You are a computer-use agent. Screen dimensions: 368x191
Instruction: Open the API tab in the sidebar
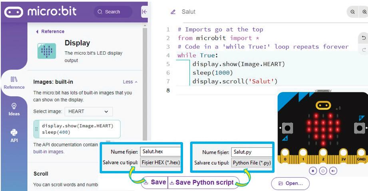click(x=14, y=136)
